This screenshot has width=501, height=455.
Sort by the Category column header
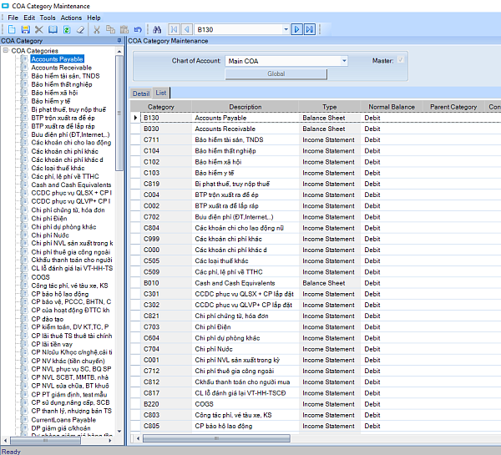click(161, 107)
